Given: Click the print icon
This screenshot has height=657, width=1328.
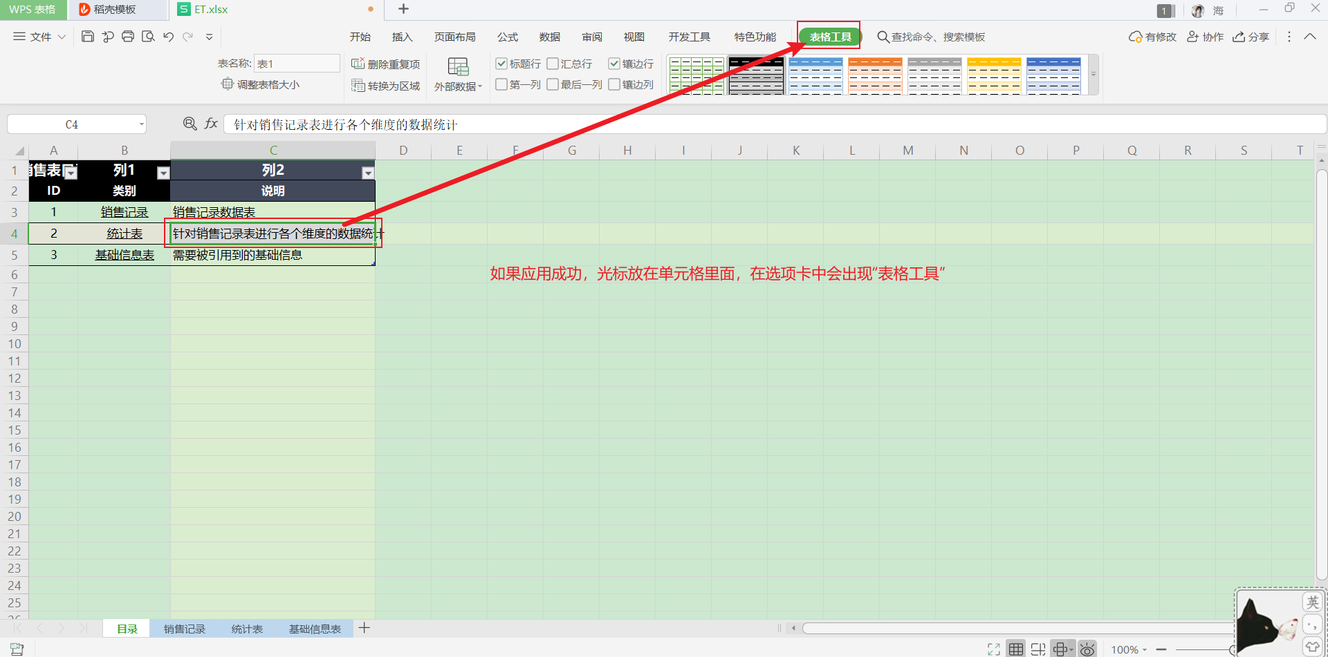Looking at the screenshot, I should (x=128, y=37).
